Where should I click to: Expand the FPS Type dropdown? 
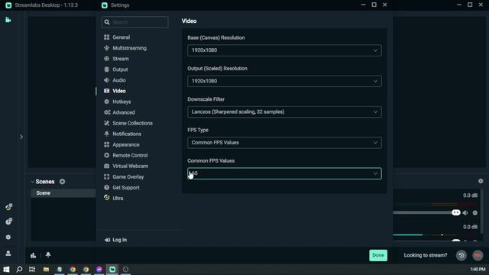(284, 143)
